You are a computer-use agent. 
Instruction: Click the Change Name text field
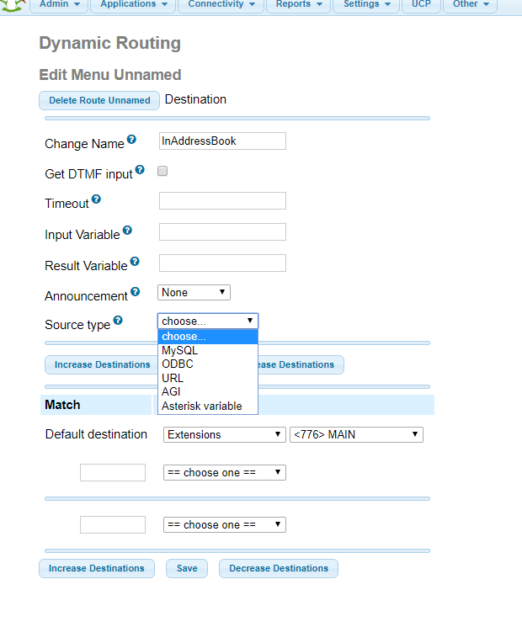click(222, 141)
